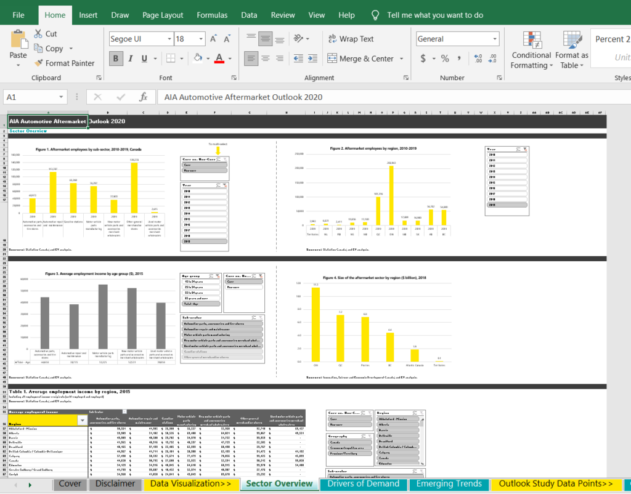Open Emerging Trends sheet tab
Image resolution: width=631 pixels, height=494 pixels.
[x=449, y=484]
